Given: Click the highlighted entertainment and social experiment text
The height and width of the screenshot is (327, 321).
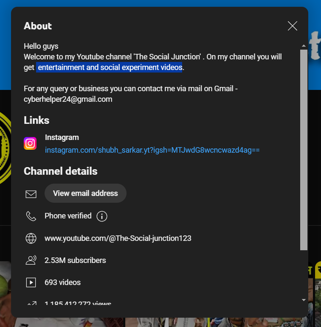Looking at the screenshot, I should coord(110,67).
